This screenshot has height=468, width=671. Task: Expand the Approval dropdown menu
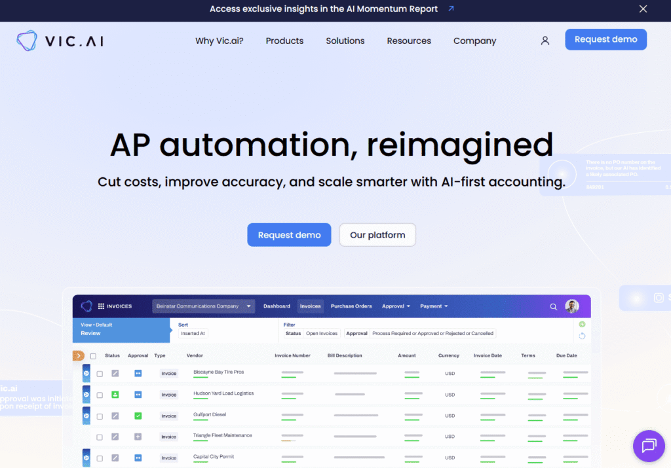coord(396,306)
